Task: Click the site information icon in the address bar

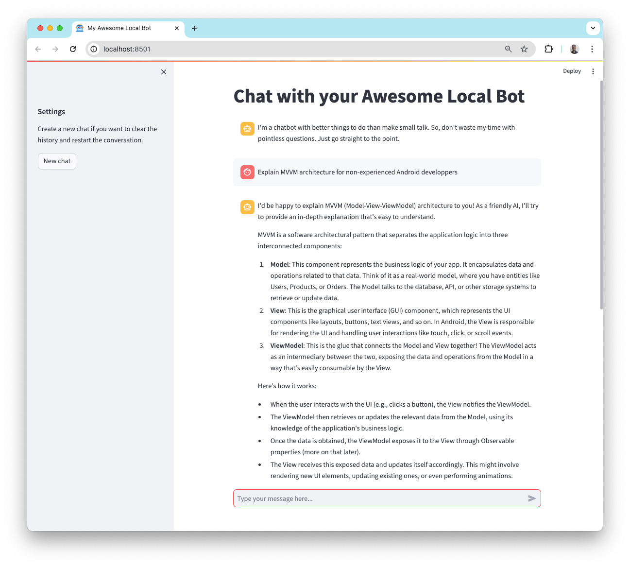Action: click(93, 49)
